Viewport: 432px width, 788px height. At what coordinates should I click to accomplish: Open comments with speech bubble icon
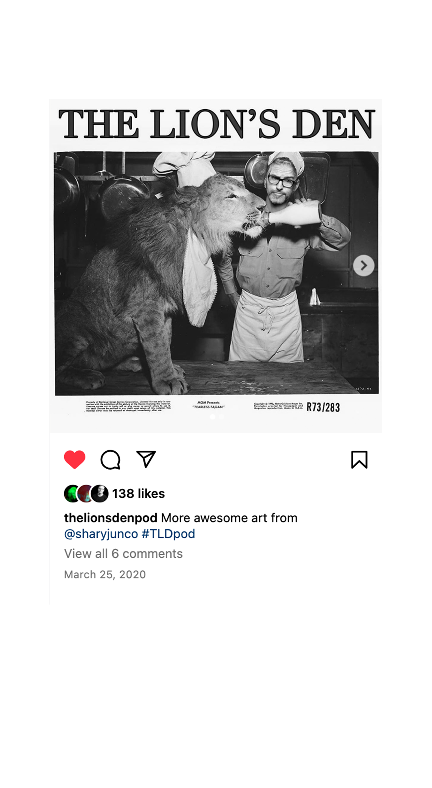point(110,460)
